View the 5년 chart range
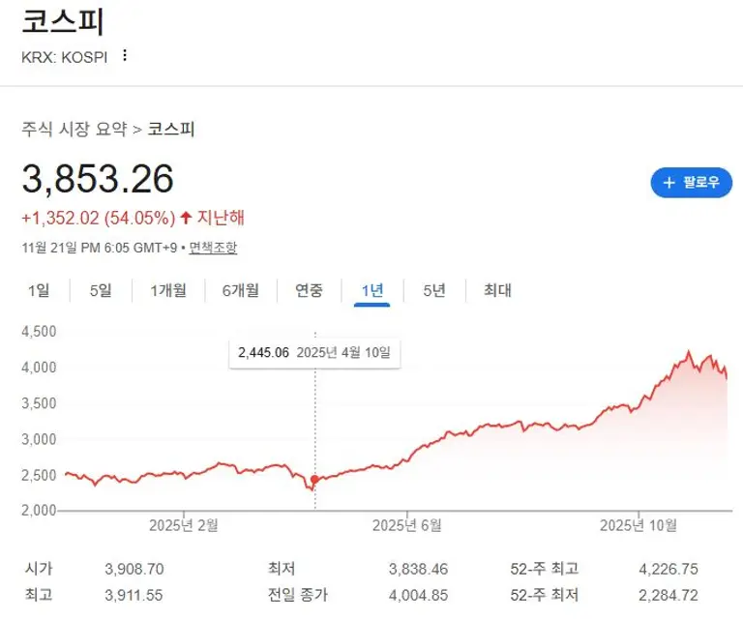 pos(434,290)
